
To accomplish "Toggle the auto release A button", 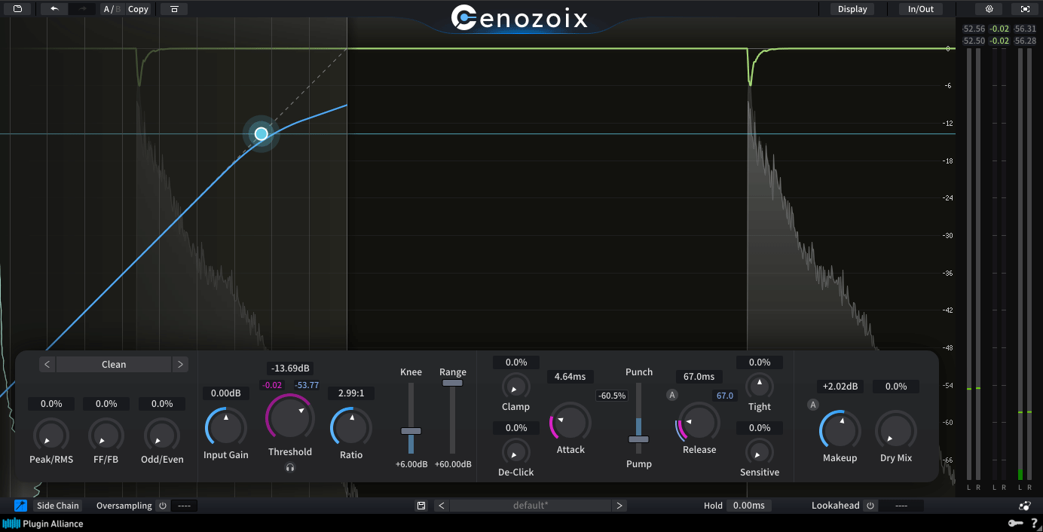I will pos(672,395).
